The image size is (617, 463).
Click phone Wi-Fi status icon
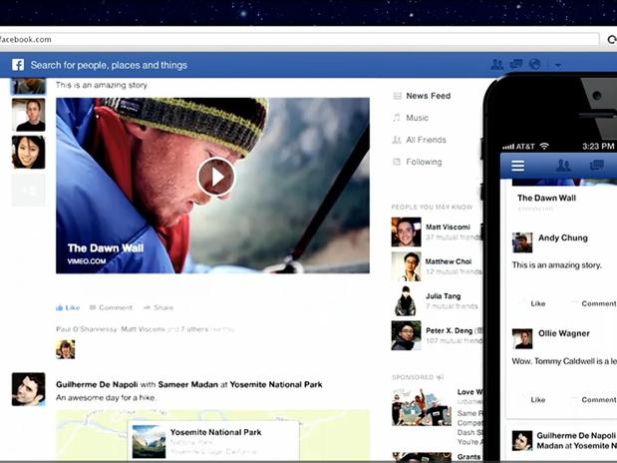[544, 147]
